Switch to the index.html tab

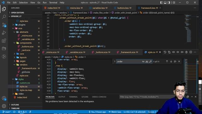(x=52, y=8)
